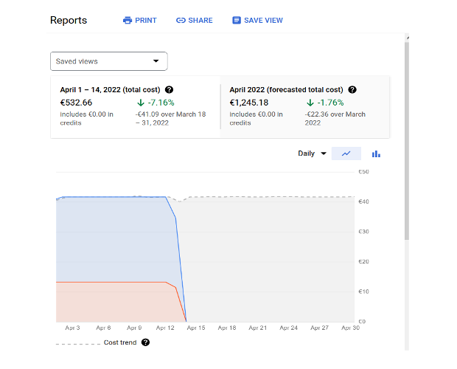Click the SHARE button label
This screenshot has height=369, width=457.
tap(200, 21)
